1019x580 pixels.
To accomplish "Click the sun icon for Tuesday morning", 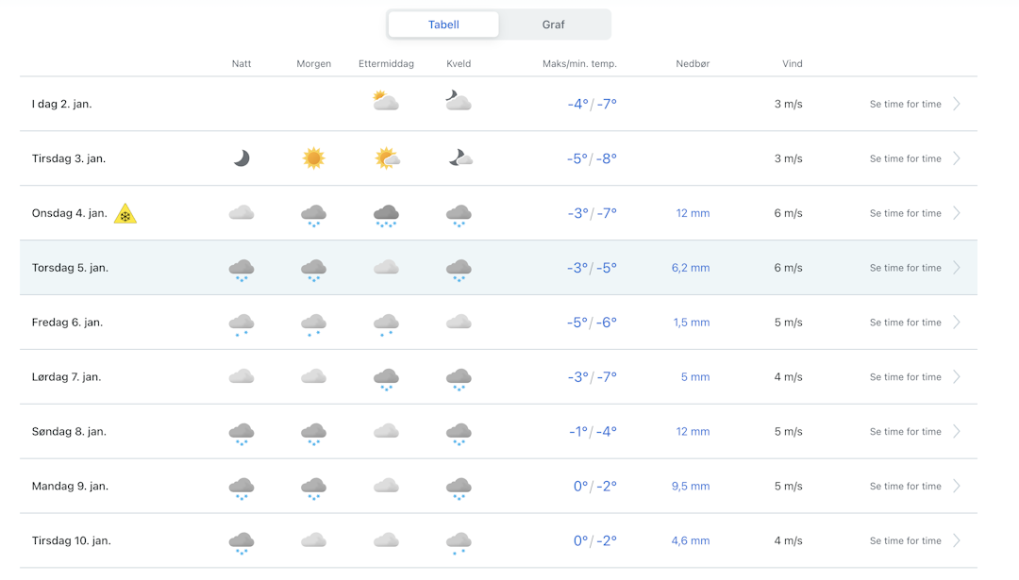I will click(313, 157).
